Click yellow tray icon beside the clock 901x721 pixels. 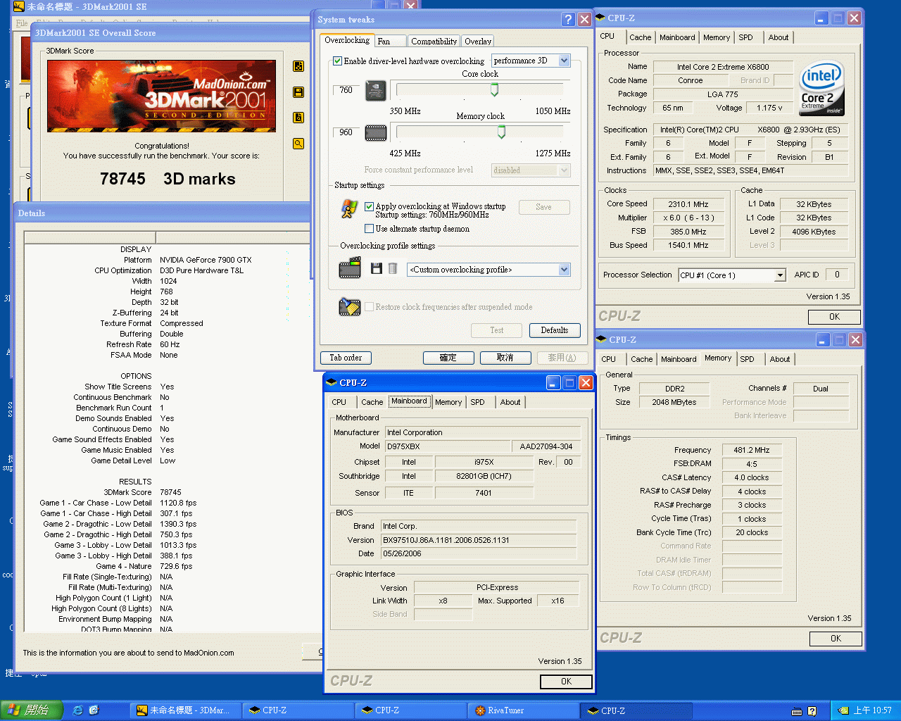coord(843,710)
